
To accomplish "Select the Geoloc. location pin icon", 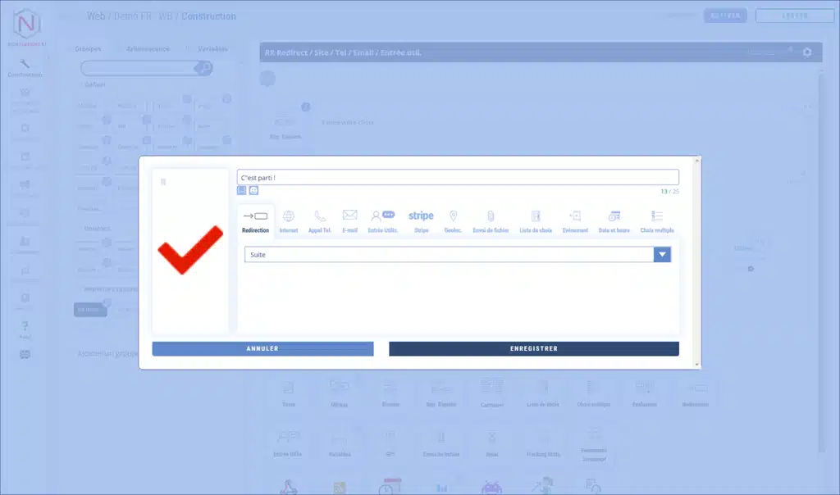I will (453, 216).
